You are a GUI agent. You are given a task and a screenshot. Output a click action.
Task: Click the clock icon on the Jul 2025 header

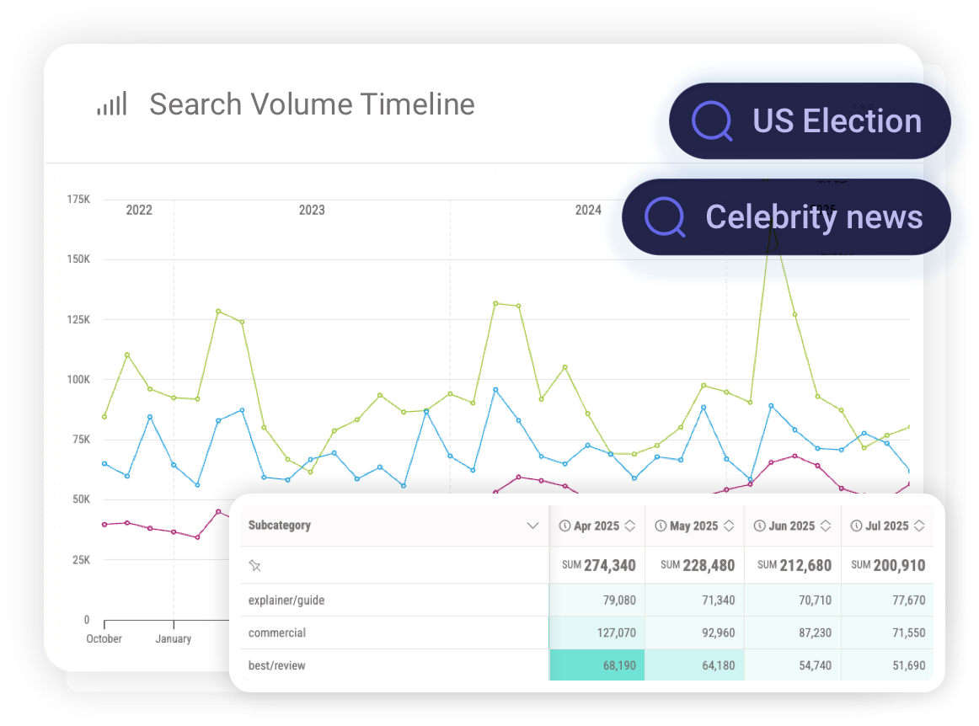tap(856, 525)
